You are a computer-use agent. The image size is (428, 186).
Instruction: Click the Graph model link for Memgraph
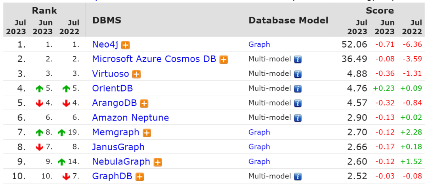point(259,132)
